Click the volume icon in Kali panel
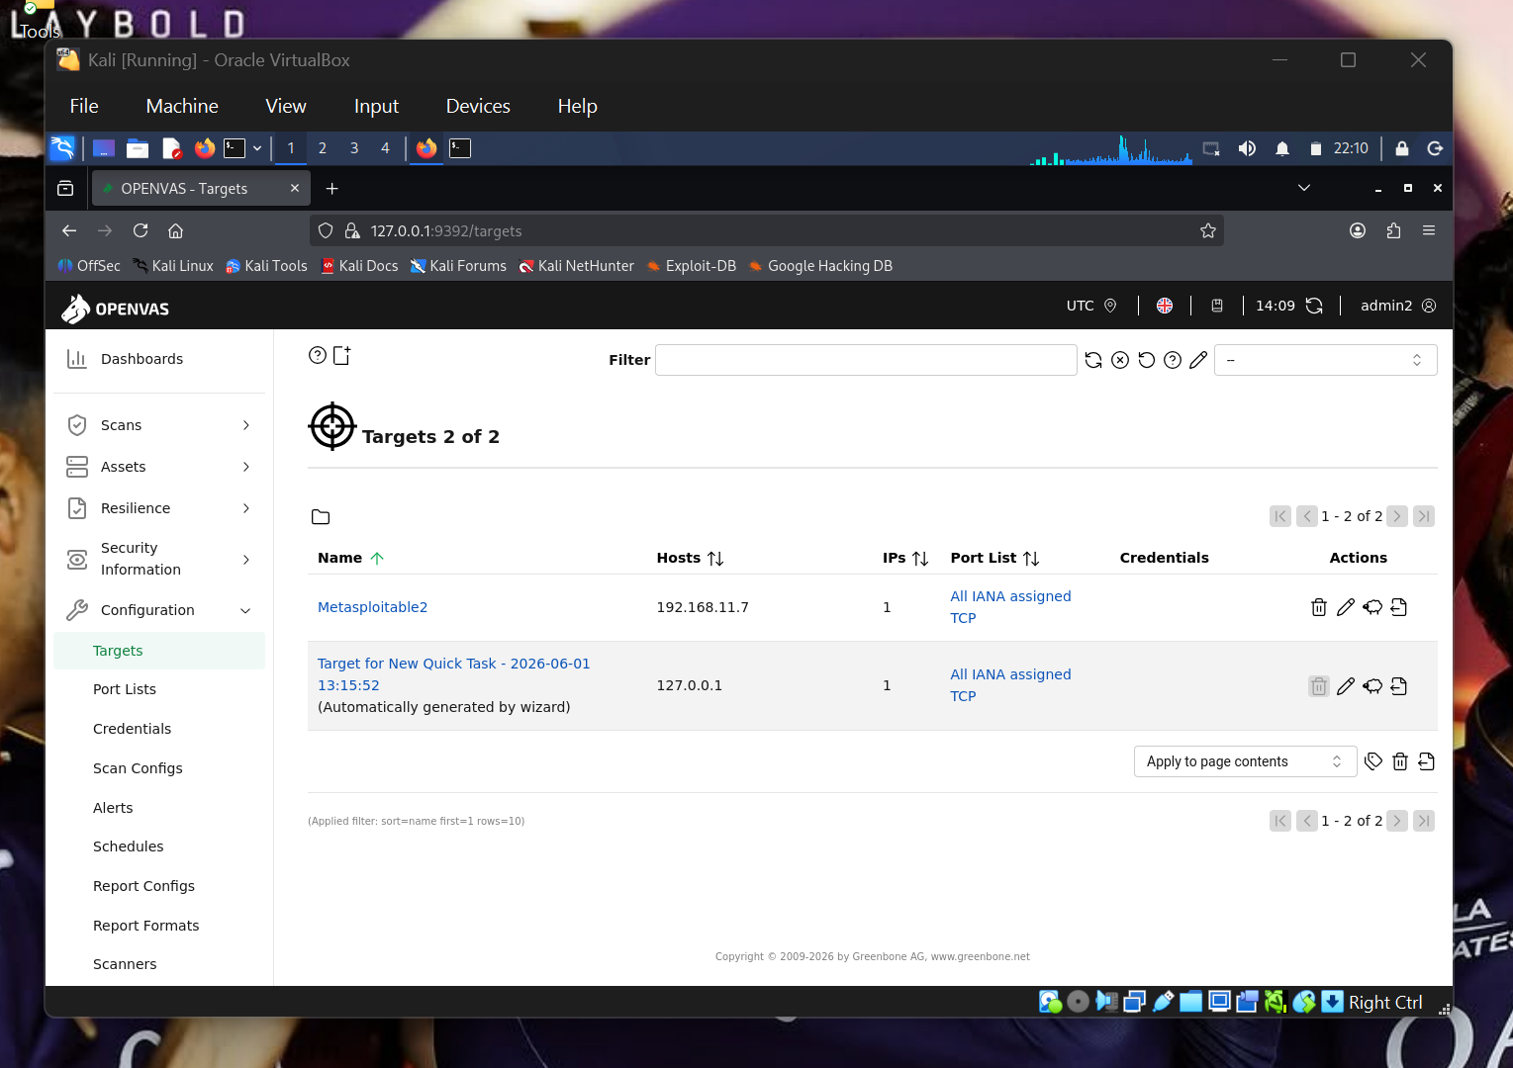Screen dimensions: 1513x1068 point(1247,148)
